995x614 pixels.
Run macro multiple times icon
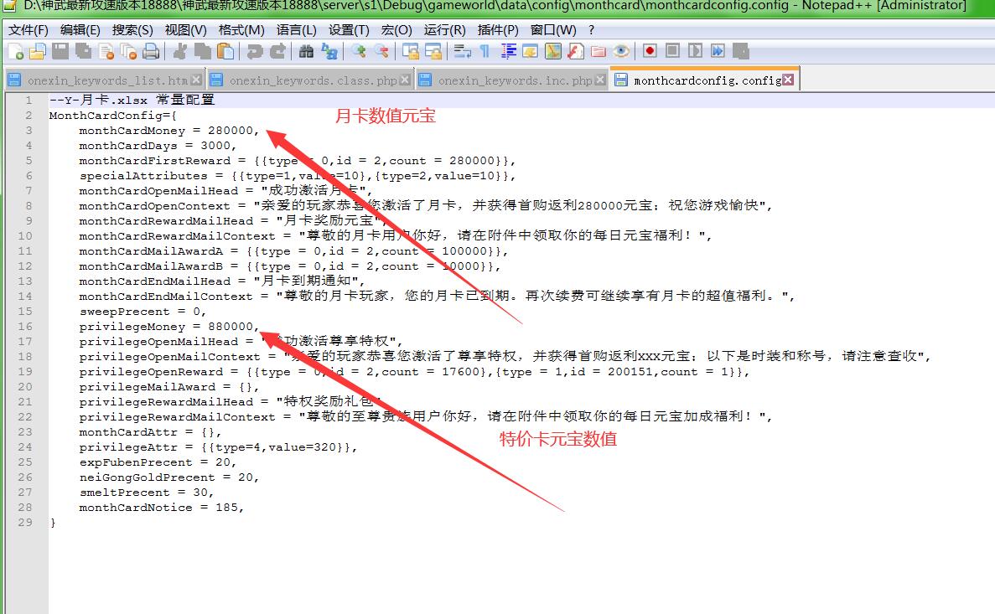718,51
